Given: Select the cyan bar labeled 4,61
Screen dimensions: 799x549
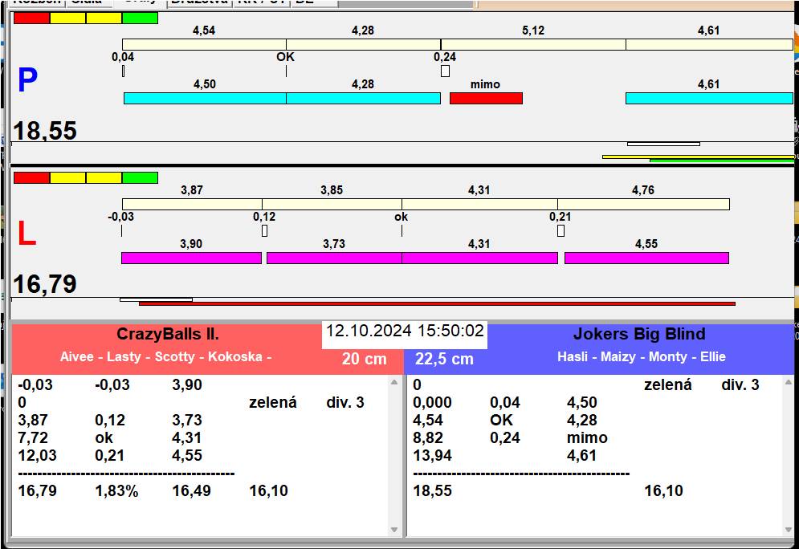Looking at the screenshot, I should coord(709,98).
